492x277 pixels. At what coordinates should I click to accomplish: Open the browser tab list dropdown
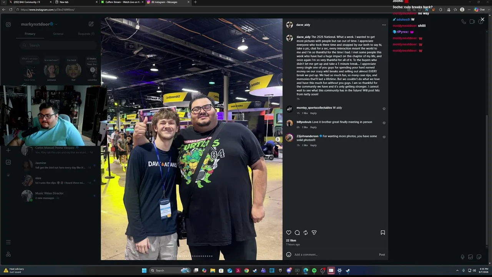click(x=4, y=2)
